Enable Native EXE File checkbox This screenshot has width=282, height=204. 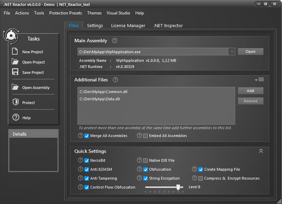coord(146,160)
